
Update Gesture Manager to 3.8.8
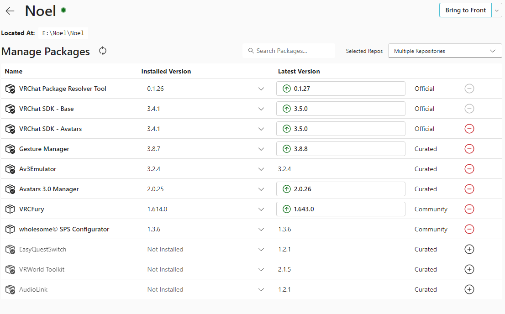(341, 149)
